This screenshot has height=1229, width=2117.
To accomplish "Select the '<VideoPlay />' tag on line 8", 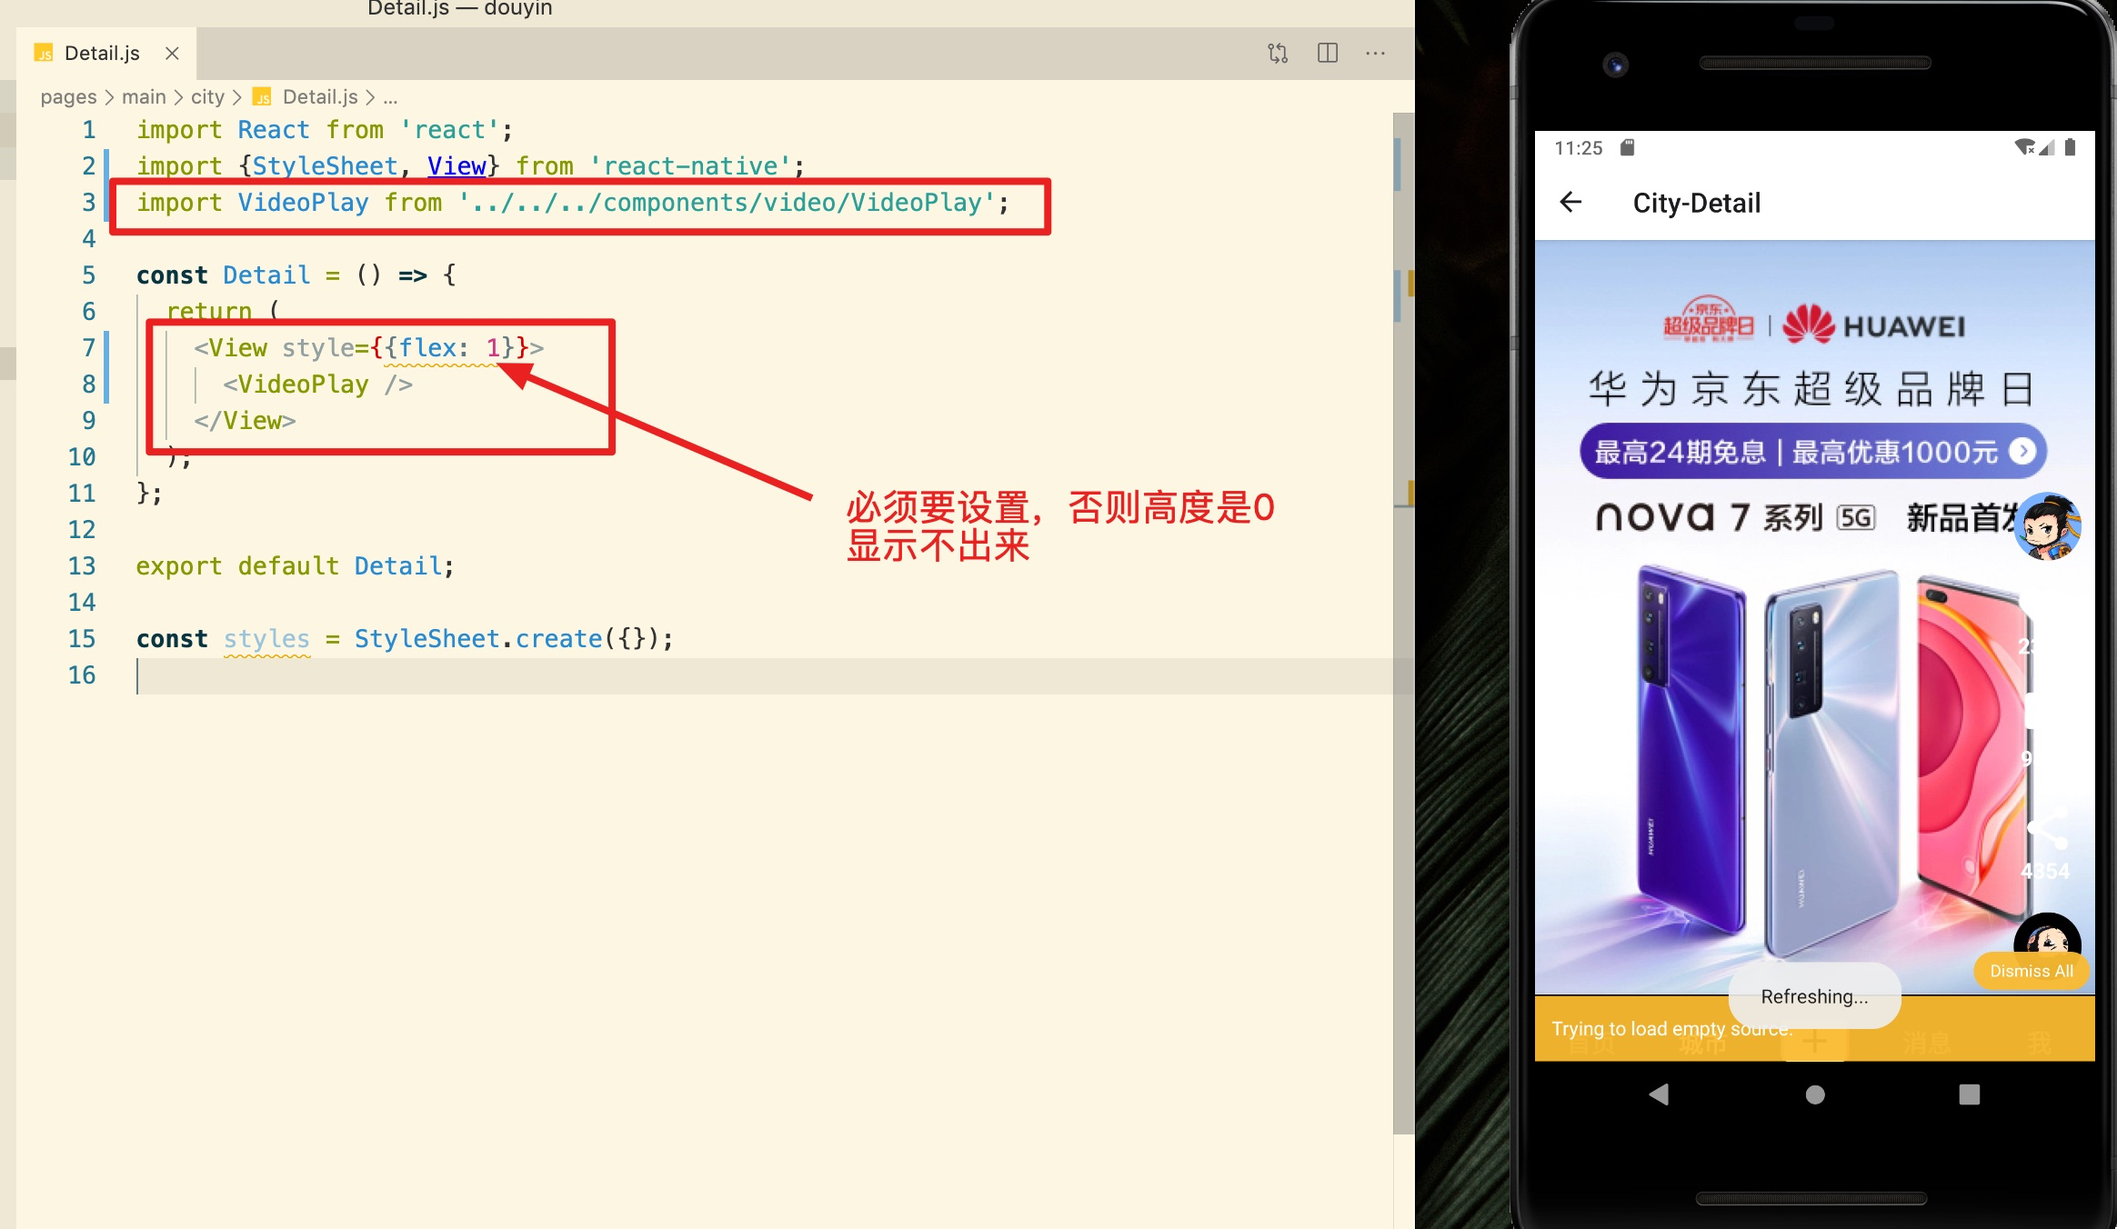I will (317, 385).
